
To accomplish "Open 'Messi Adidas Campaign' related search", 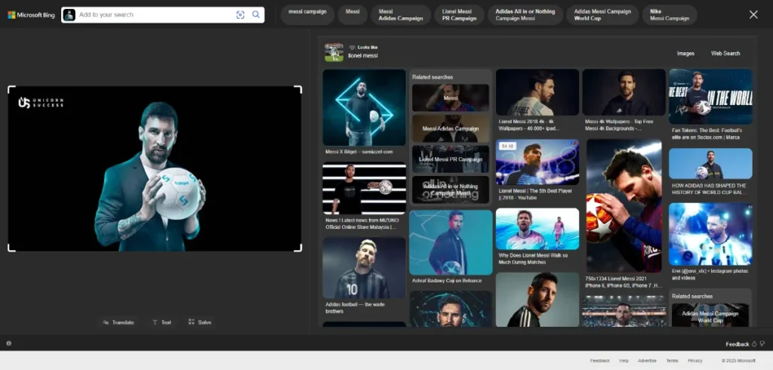I will [451, 128].
